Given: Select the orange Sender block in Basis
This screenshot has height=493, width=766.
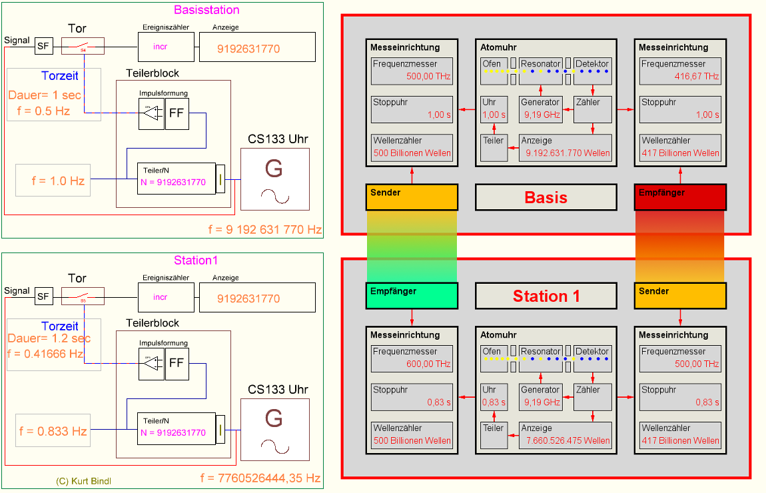Looking at the screenshot, I should pyautogui.click(x=412, y=197).
